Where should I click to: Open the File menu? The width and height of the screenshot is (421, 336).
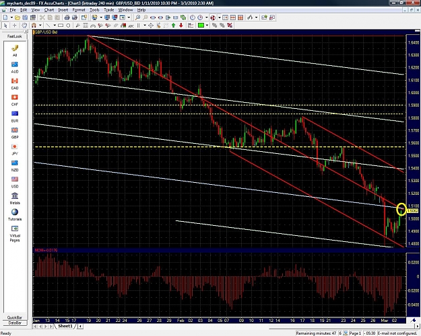[13, 10]
